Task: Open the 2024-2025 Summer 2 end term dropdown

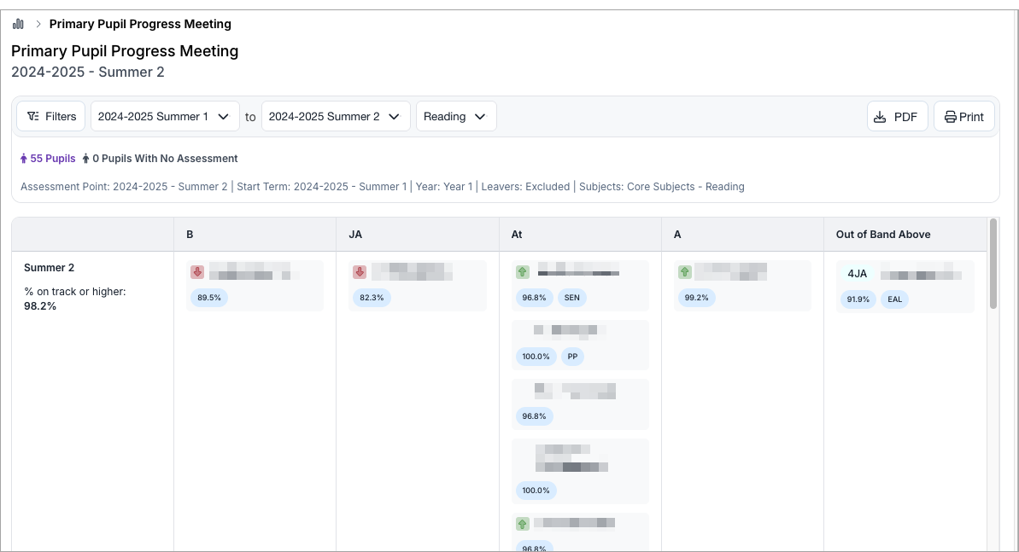Action: [336, 117]
